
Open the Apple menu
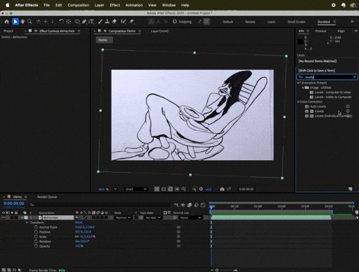point(7,5)
